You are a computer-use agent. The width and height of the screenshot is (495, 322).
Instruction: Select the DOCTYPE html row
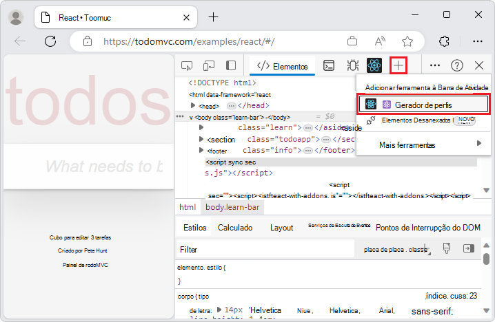point(222,83)
